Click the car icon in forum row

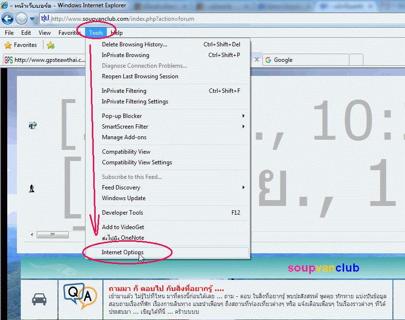click(39, 299)
